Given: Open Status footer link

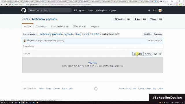Looking at the screenshot, I should tap(64, 88).
